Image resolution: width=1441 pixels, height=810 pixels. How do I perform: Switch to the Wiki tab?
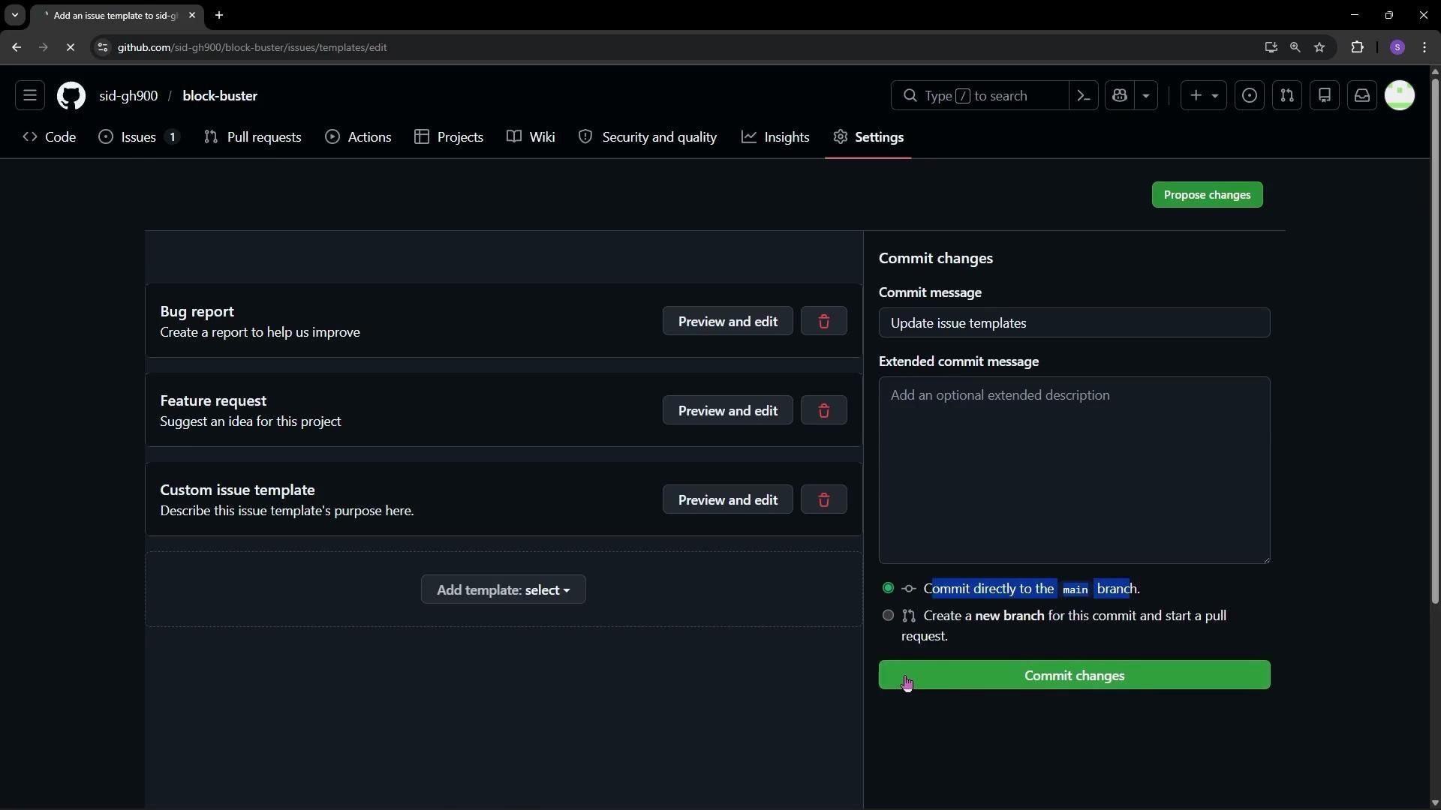531,137
